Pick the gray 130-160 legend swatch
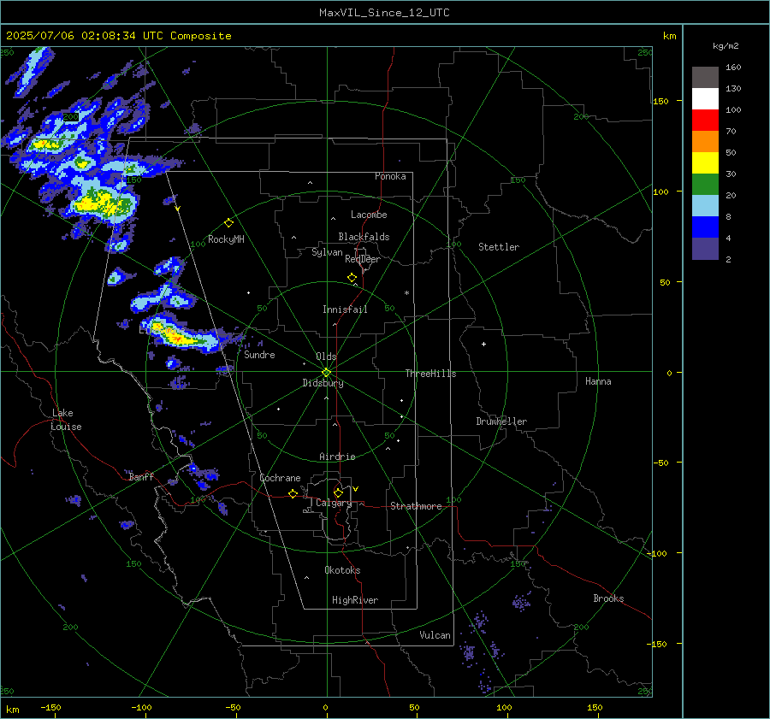The width and height of the screenshot is (770, 719). [705, 78]
